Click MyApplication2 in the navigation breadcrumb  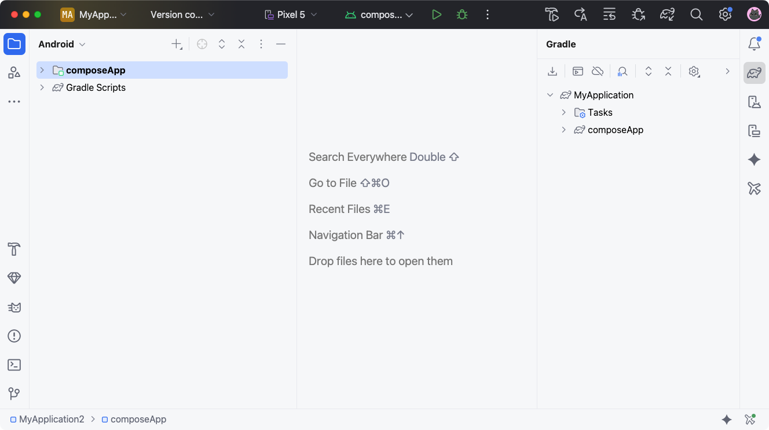coord(51,420)
